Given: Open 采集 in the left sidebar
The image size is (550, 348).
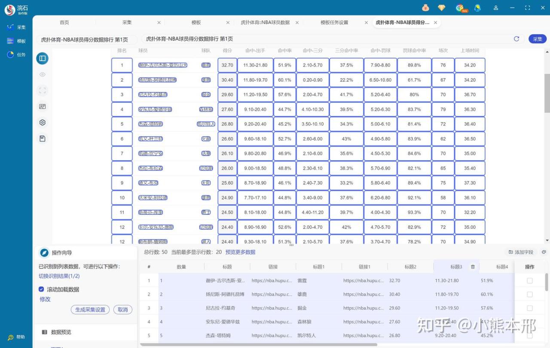Looking at the screenshot, I should point(16,27).
